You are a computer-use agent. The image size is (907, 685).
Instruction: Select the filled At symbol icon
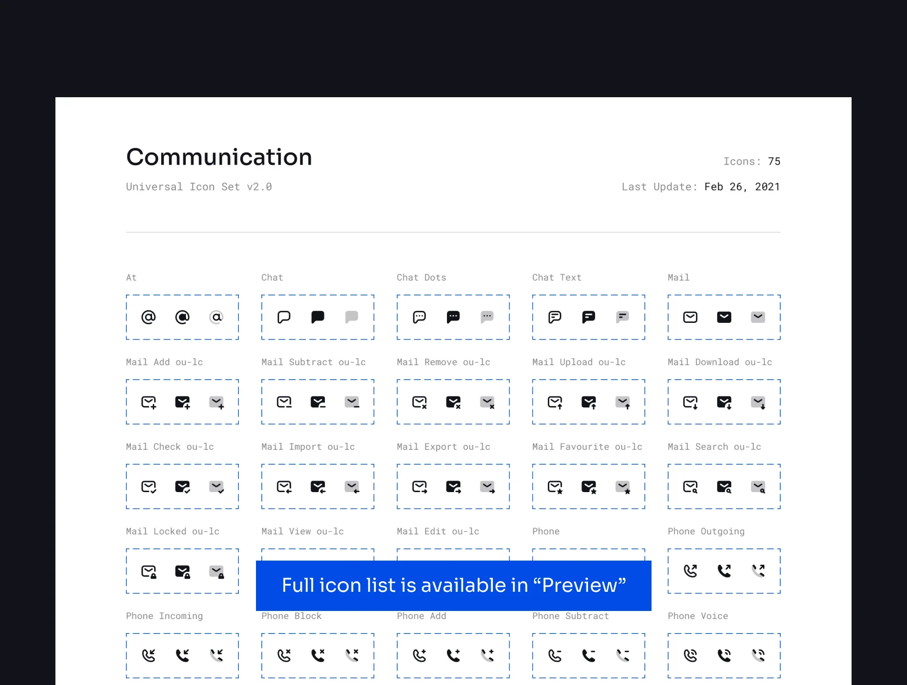pos(182,317)
